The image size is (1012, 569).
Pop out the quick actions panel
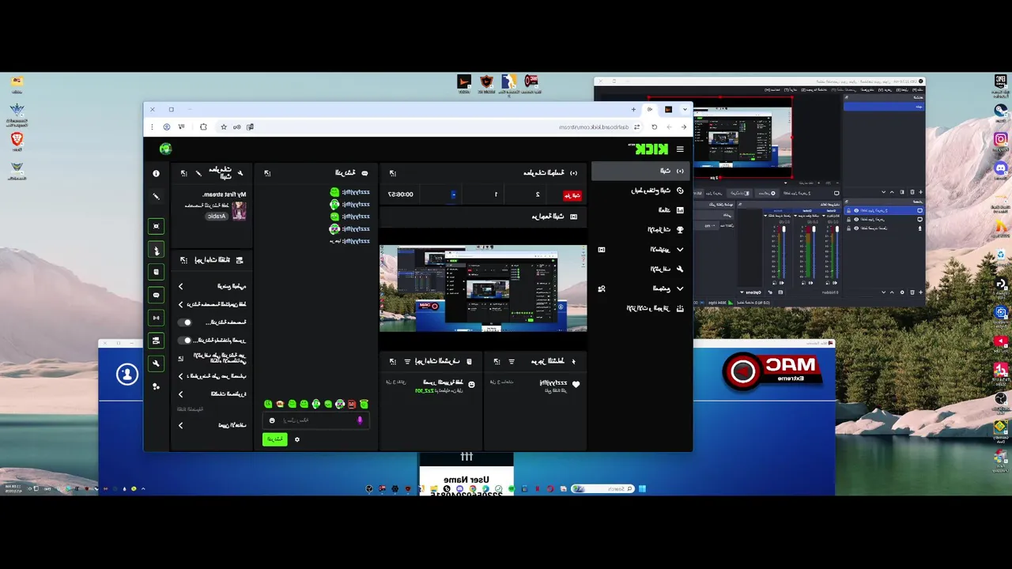pos(183,260)
